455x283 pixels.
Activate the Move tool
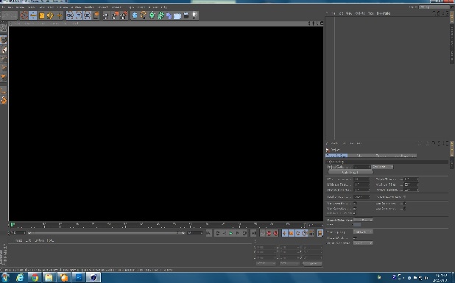tap(33, 15)
